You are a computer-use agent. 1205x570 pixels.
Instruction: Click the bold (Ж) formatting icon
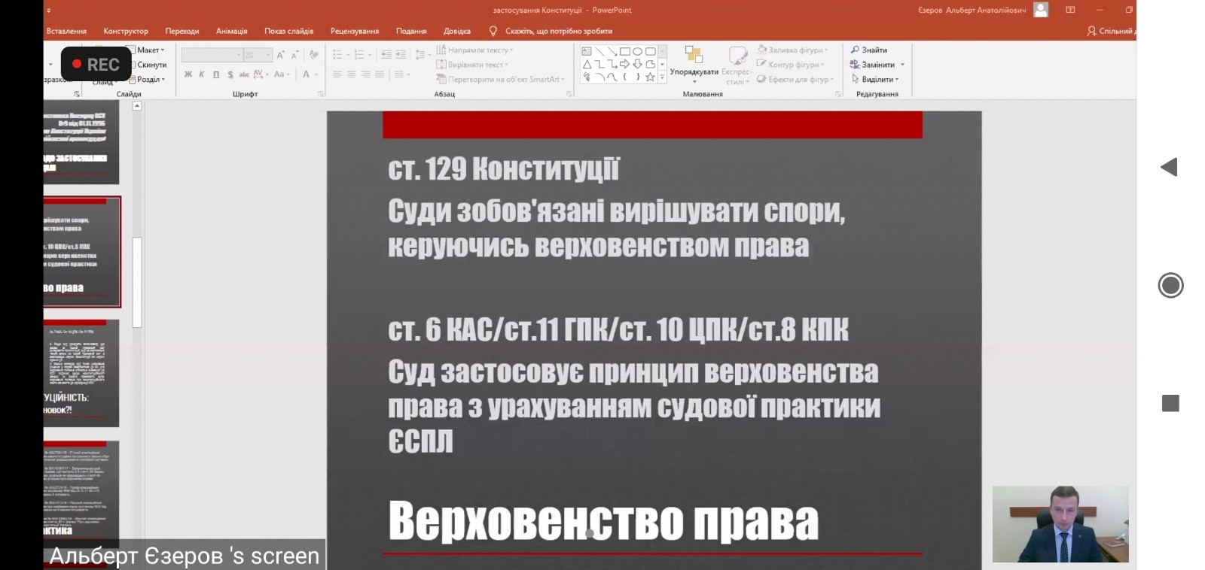(188, 74)
